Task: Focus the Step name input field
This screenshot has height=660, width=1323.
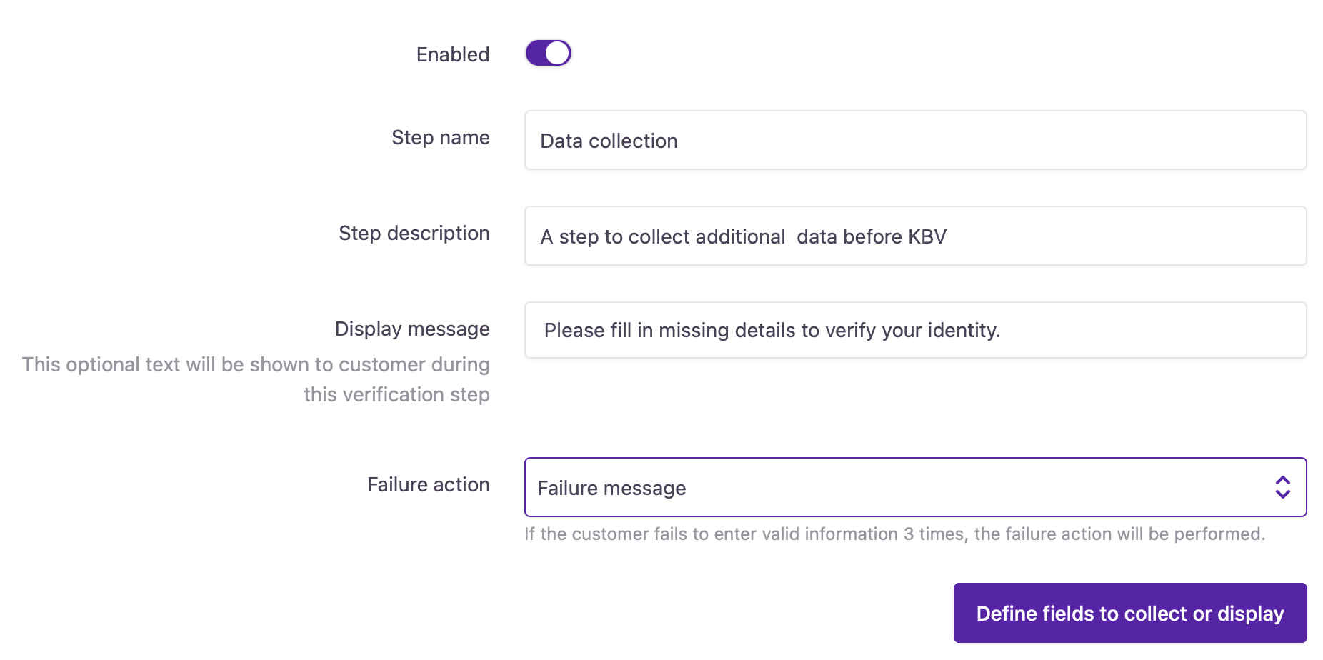Action: pos(914,140)
